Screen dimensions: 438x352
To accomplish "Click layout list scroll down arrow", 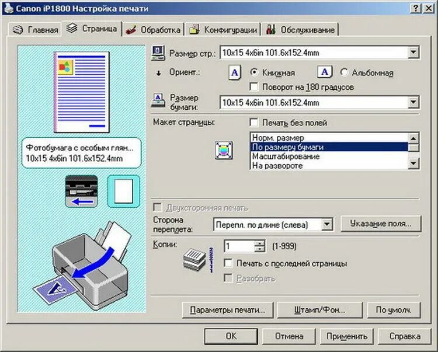I will (413, 163).
